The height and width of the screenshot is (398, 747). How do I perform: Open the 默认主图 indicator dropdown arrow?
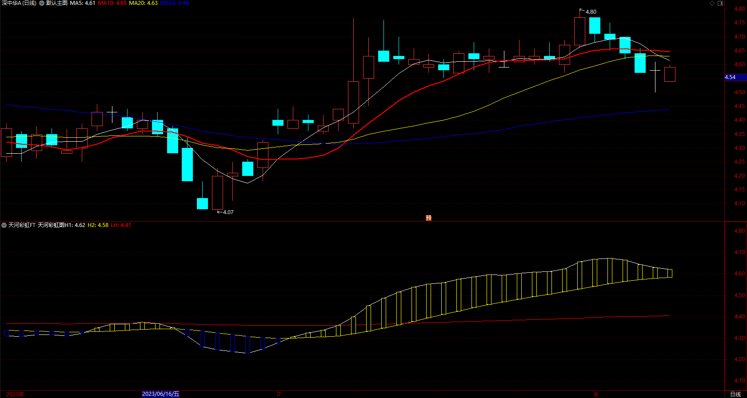click(42, 3)
